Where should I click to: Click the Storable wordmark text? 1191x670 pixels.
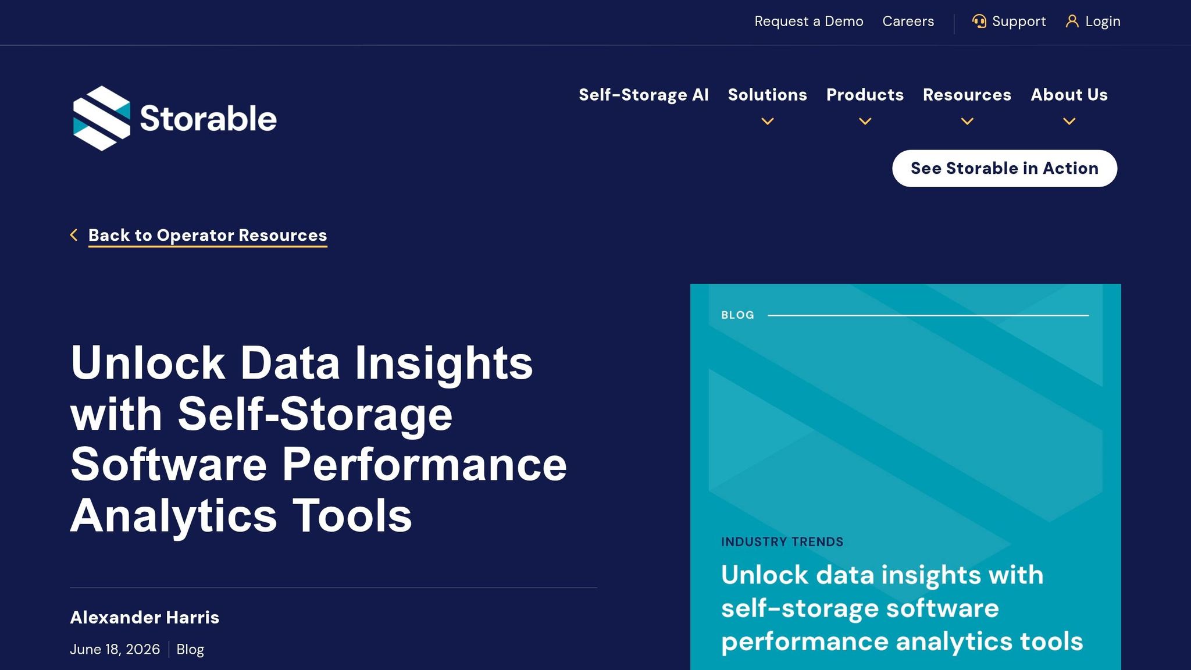coord(208,119)
